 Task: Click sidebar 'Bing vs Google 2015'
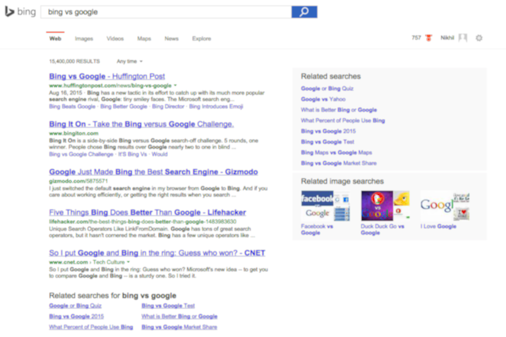coord(328,131)
